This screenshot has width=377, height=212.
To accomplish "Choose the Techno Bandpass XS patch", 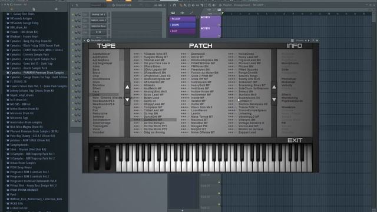I will 253,104.
